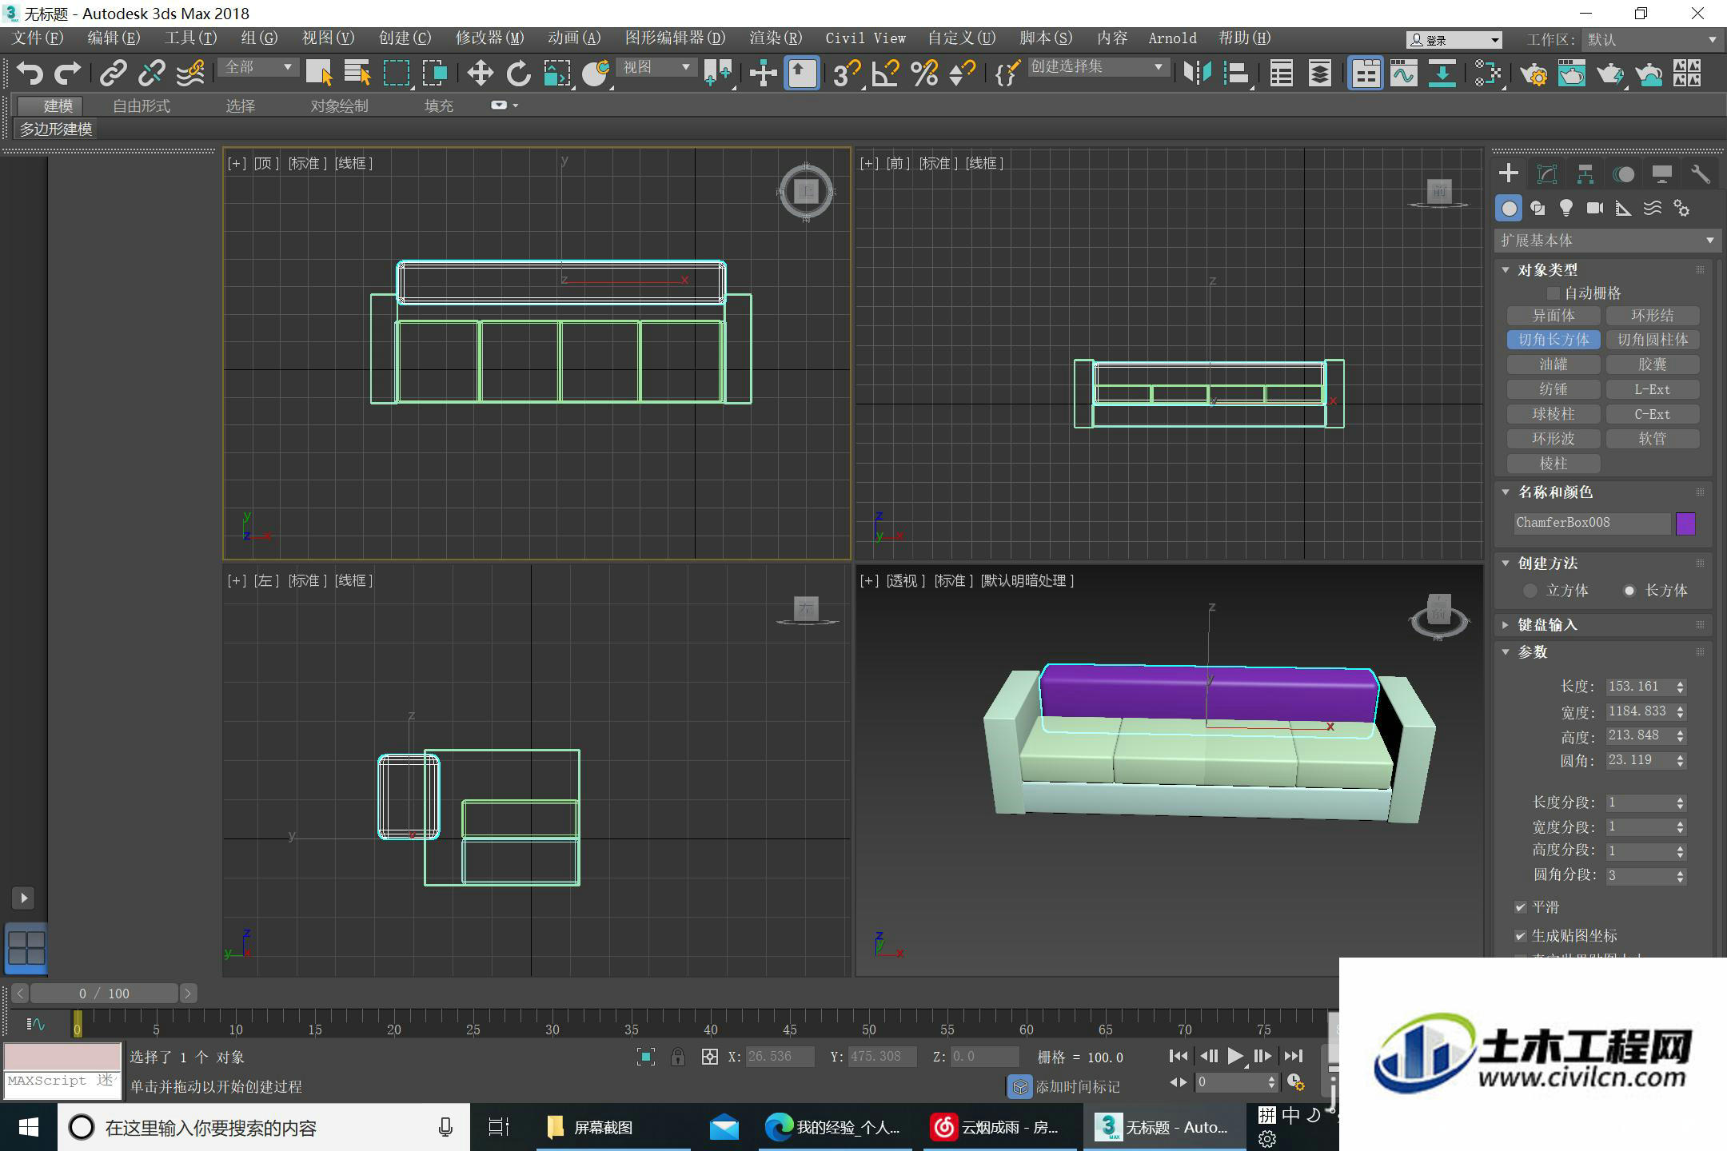1727x1151 pixels.
Task: Select Shapes category in Create panel
Action: click(x=1538, y=209)
